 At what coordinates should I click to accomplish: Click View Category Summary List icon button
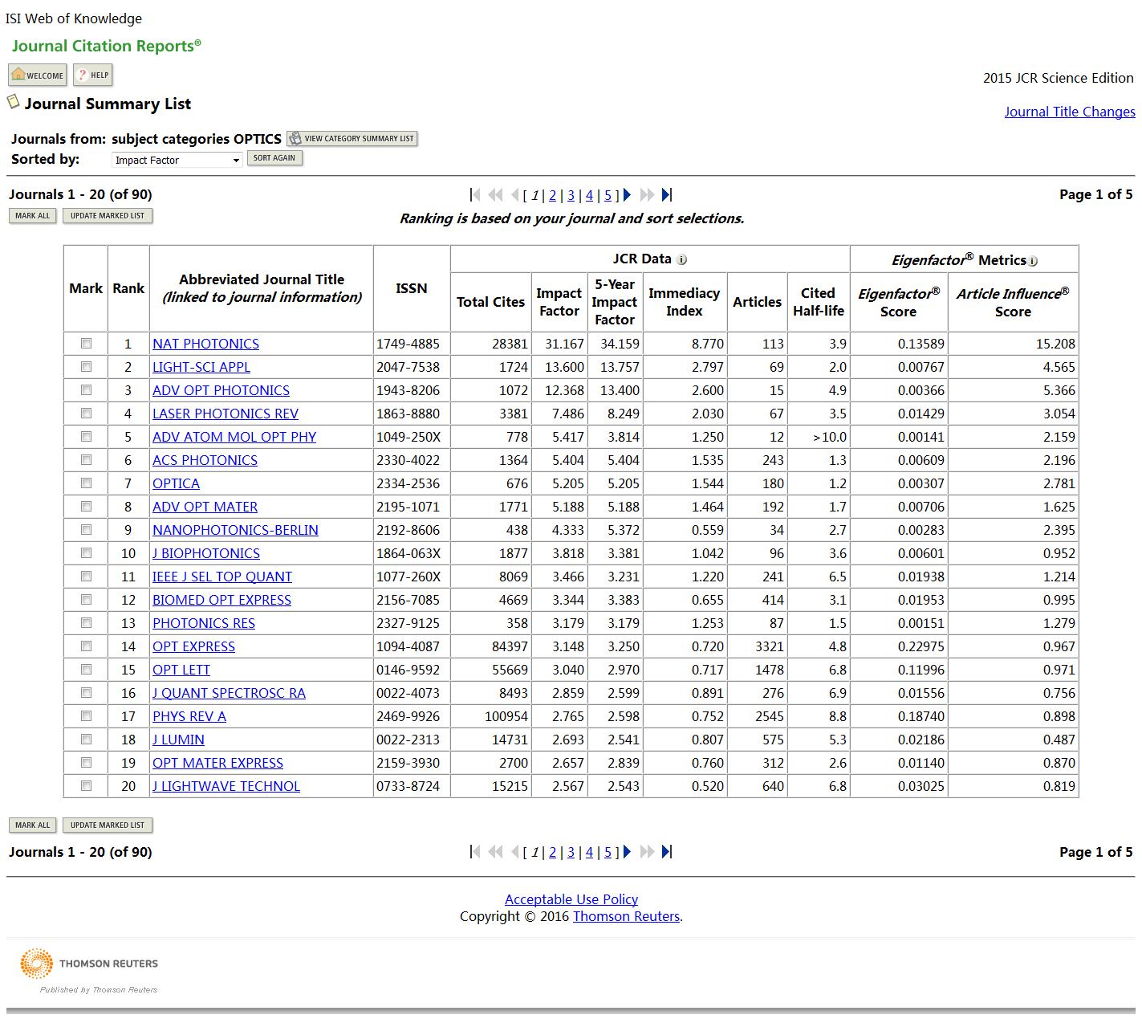352,139
